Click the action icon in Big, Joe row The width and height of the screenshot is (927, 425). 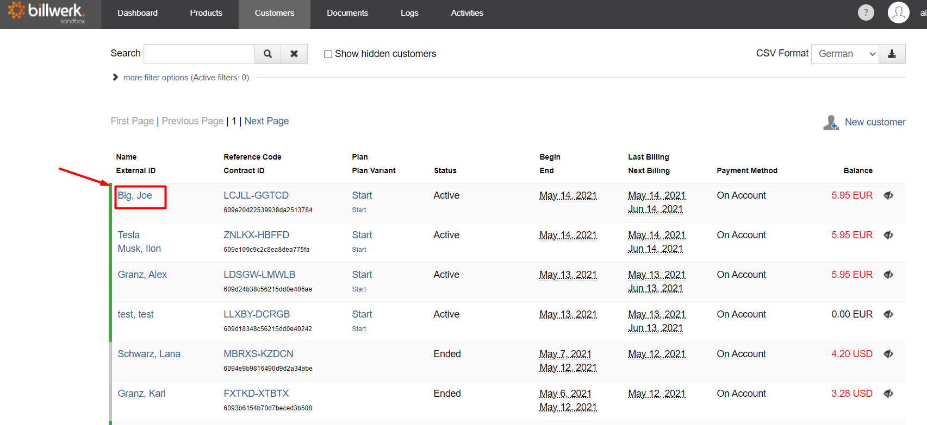pyautogui.click(x=888, y=195)
